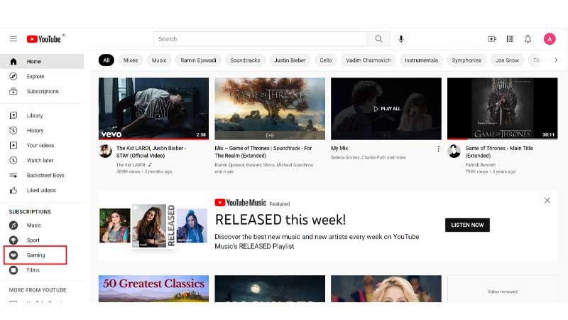Select the Instrumentals filter chip

click(421, 60)
